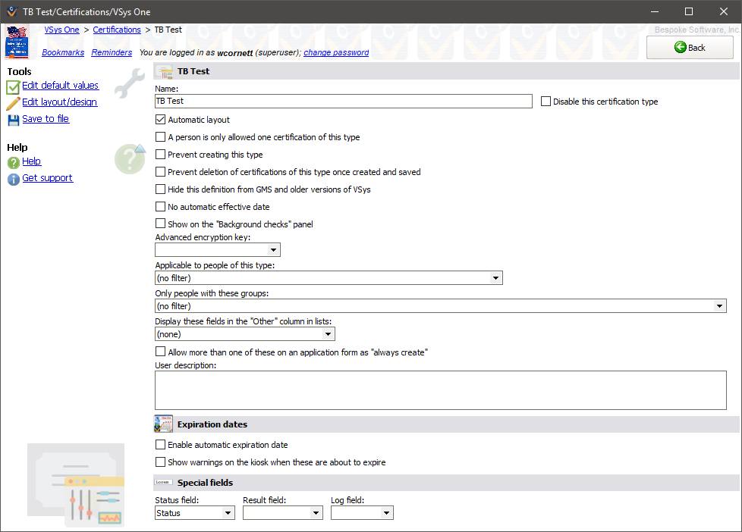The image size is (742, 532).
Task: Click in the Name text field
Action: (x=343, y=101)
